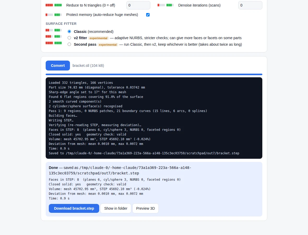Click the Reduce to N triangles input field
Viewport: 308px width, 235px height.
(x=138, y=5)
